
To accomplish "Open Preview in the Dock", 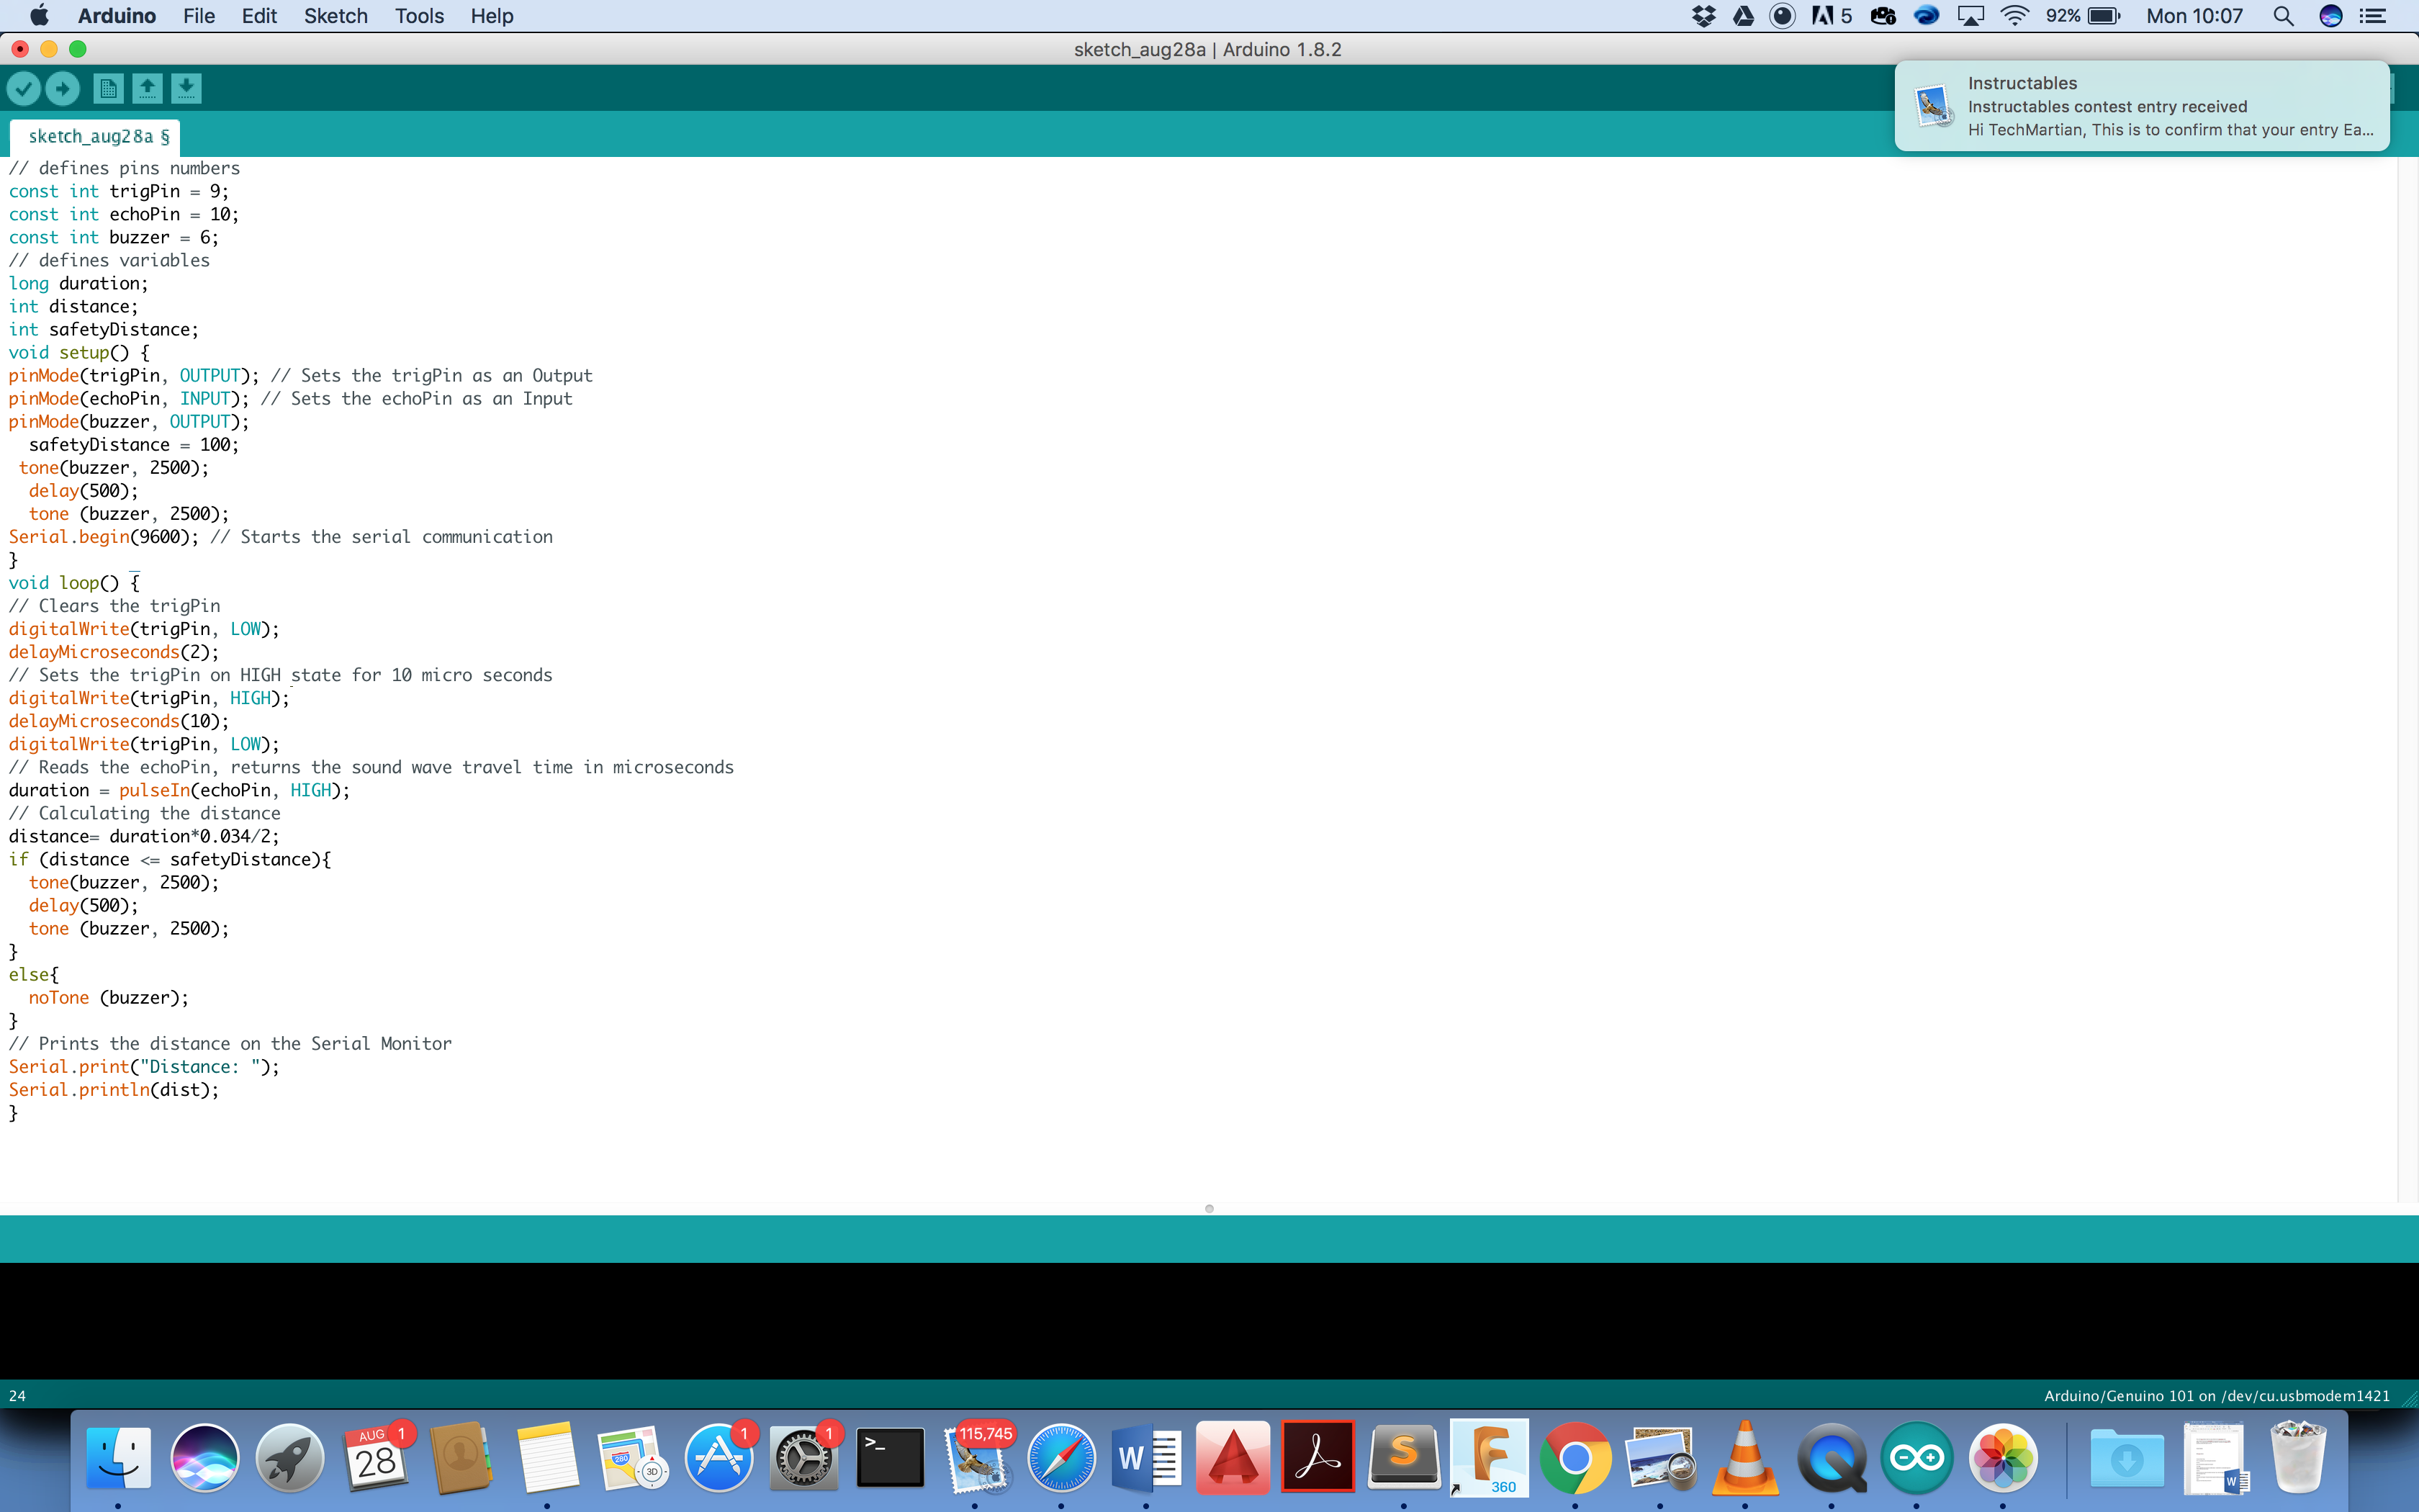I will [x=1660, y=1457].
